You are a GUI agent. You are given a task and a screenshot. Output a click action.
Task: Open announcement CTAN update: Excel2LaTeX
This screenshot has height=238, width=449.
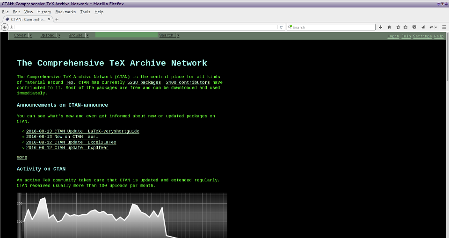(71, 142)
